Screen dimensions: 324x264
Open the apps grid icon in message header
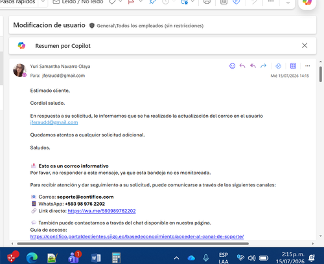293,66
